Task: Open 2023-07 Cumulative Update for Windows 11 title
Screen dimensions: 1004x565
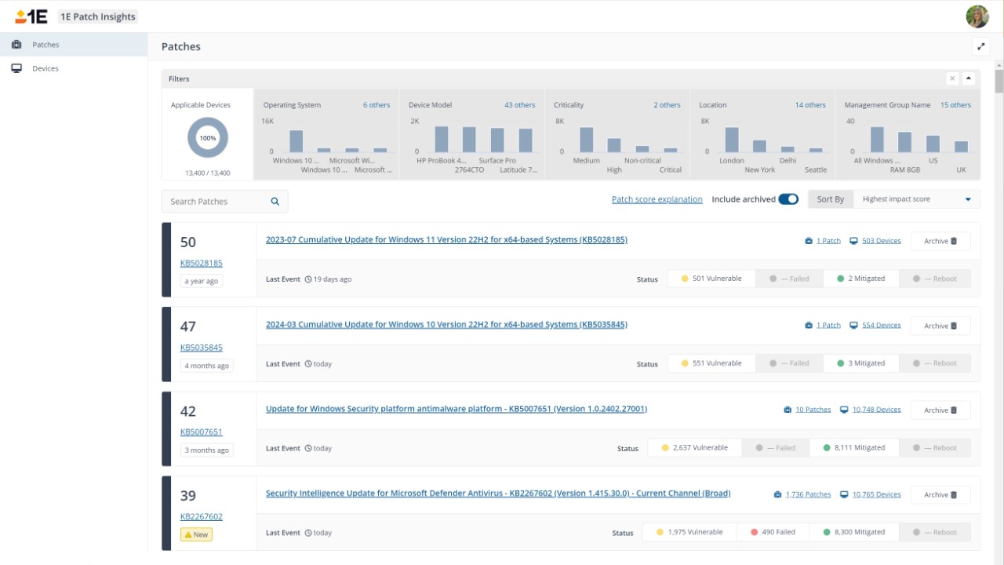Action: click(x=446, y=240)
